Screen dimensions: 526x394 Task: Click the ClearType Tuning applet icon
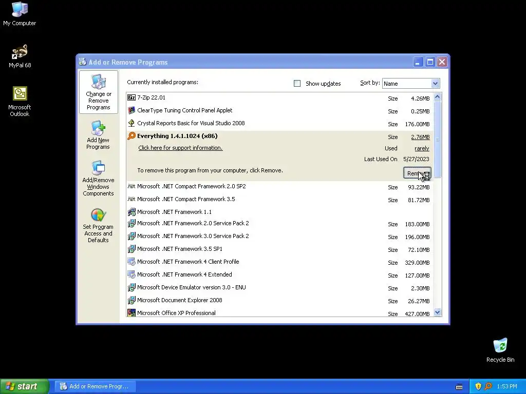point(131,110)
